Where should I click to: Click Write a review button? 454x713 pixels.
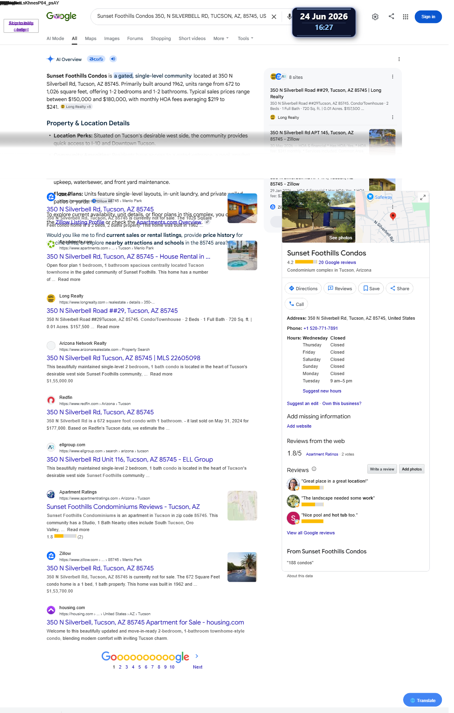pyautogui.click(x=382, y=469)
